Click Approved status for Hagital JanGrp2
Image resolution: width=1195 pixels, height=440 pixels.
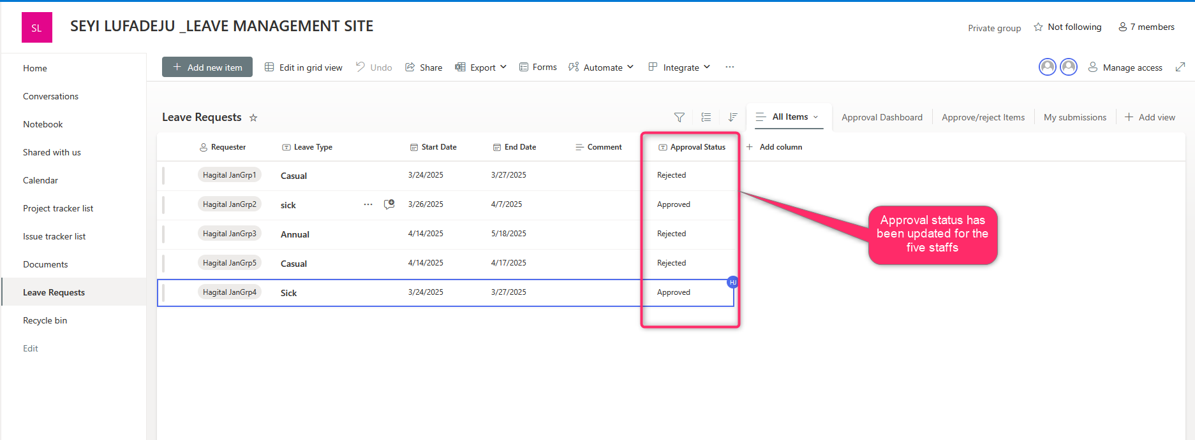point(674,204)
